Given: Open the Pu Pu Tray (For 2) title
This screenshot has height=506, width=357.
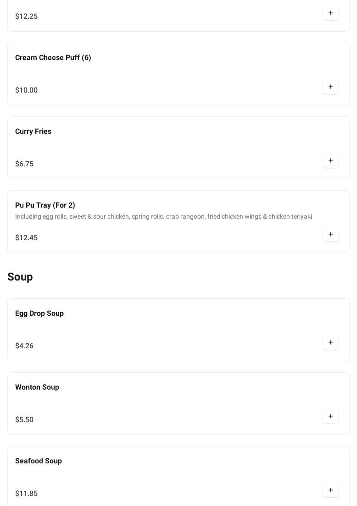Looking at the screenshot, I should click(x=45, y=205).
